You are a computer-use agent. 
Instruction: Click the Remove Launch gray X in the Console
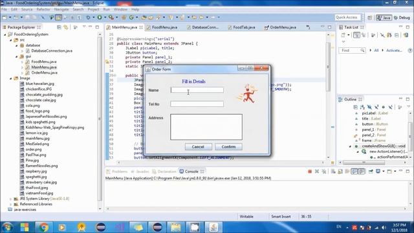click(317, 172)
